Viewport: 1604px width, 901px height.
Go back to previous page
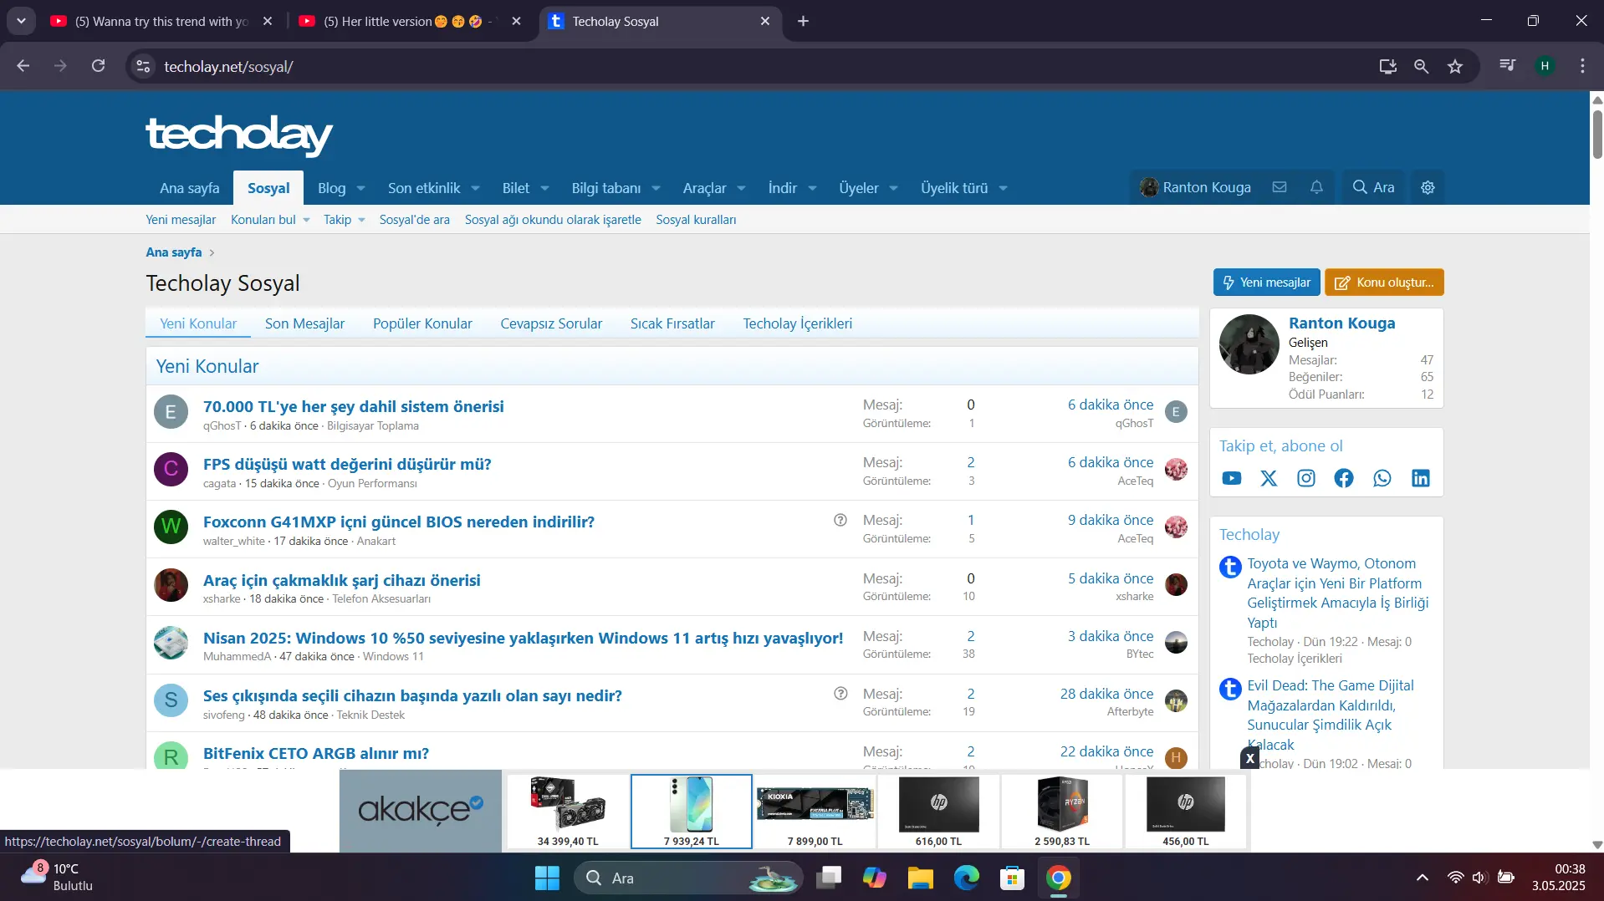pos(23,65)
